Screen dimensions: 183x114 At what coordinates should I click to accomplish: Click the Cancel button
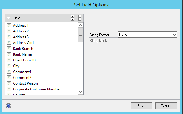pyautogui.click(x=166, y=106)
